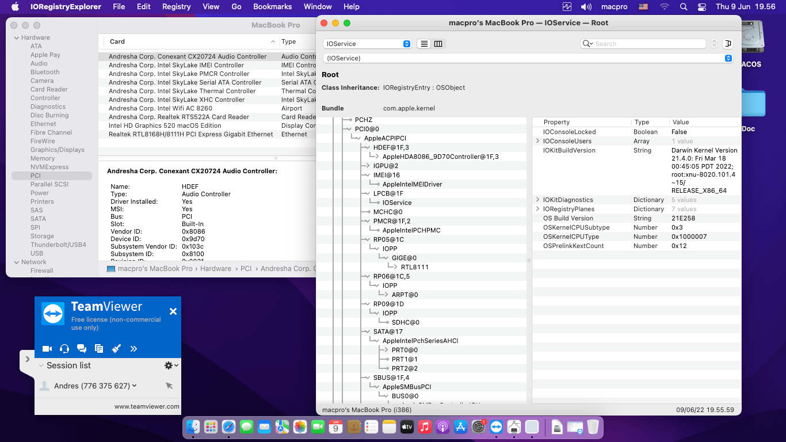The image size is (786, 442).
Task: Click the Search field in IORegistryExplorer
Action: tap(643, 44)
